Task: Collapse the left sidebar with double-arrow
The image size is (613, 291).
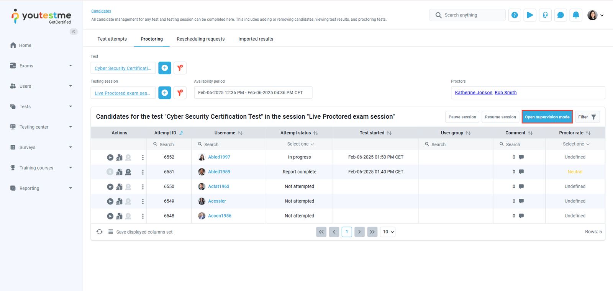Action: 74,32
